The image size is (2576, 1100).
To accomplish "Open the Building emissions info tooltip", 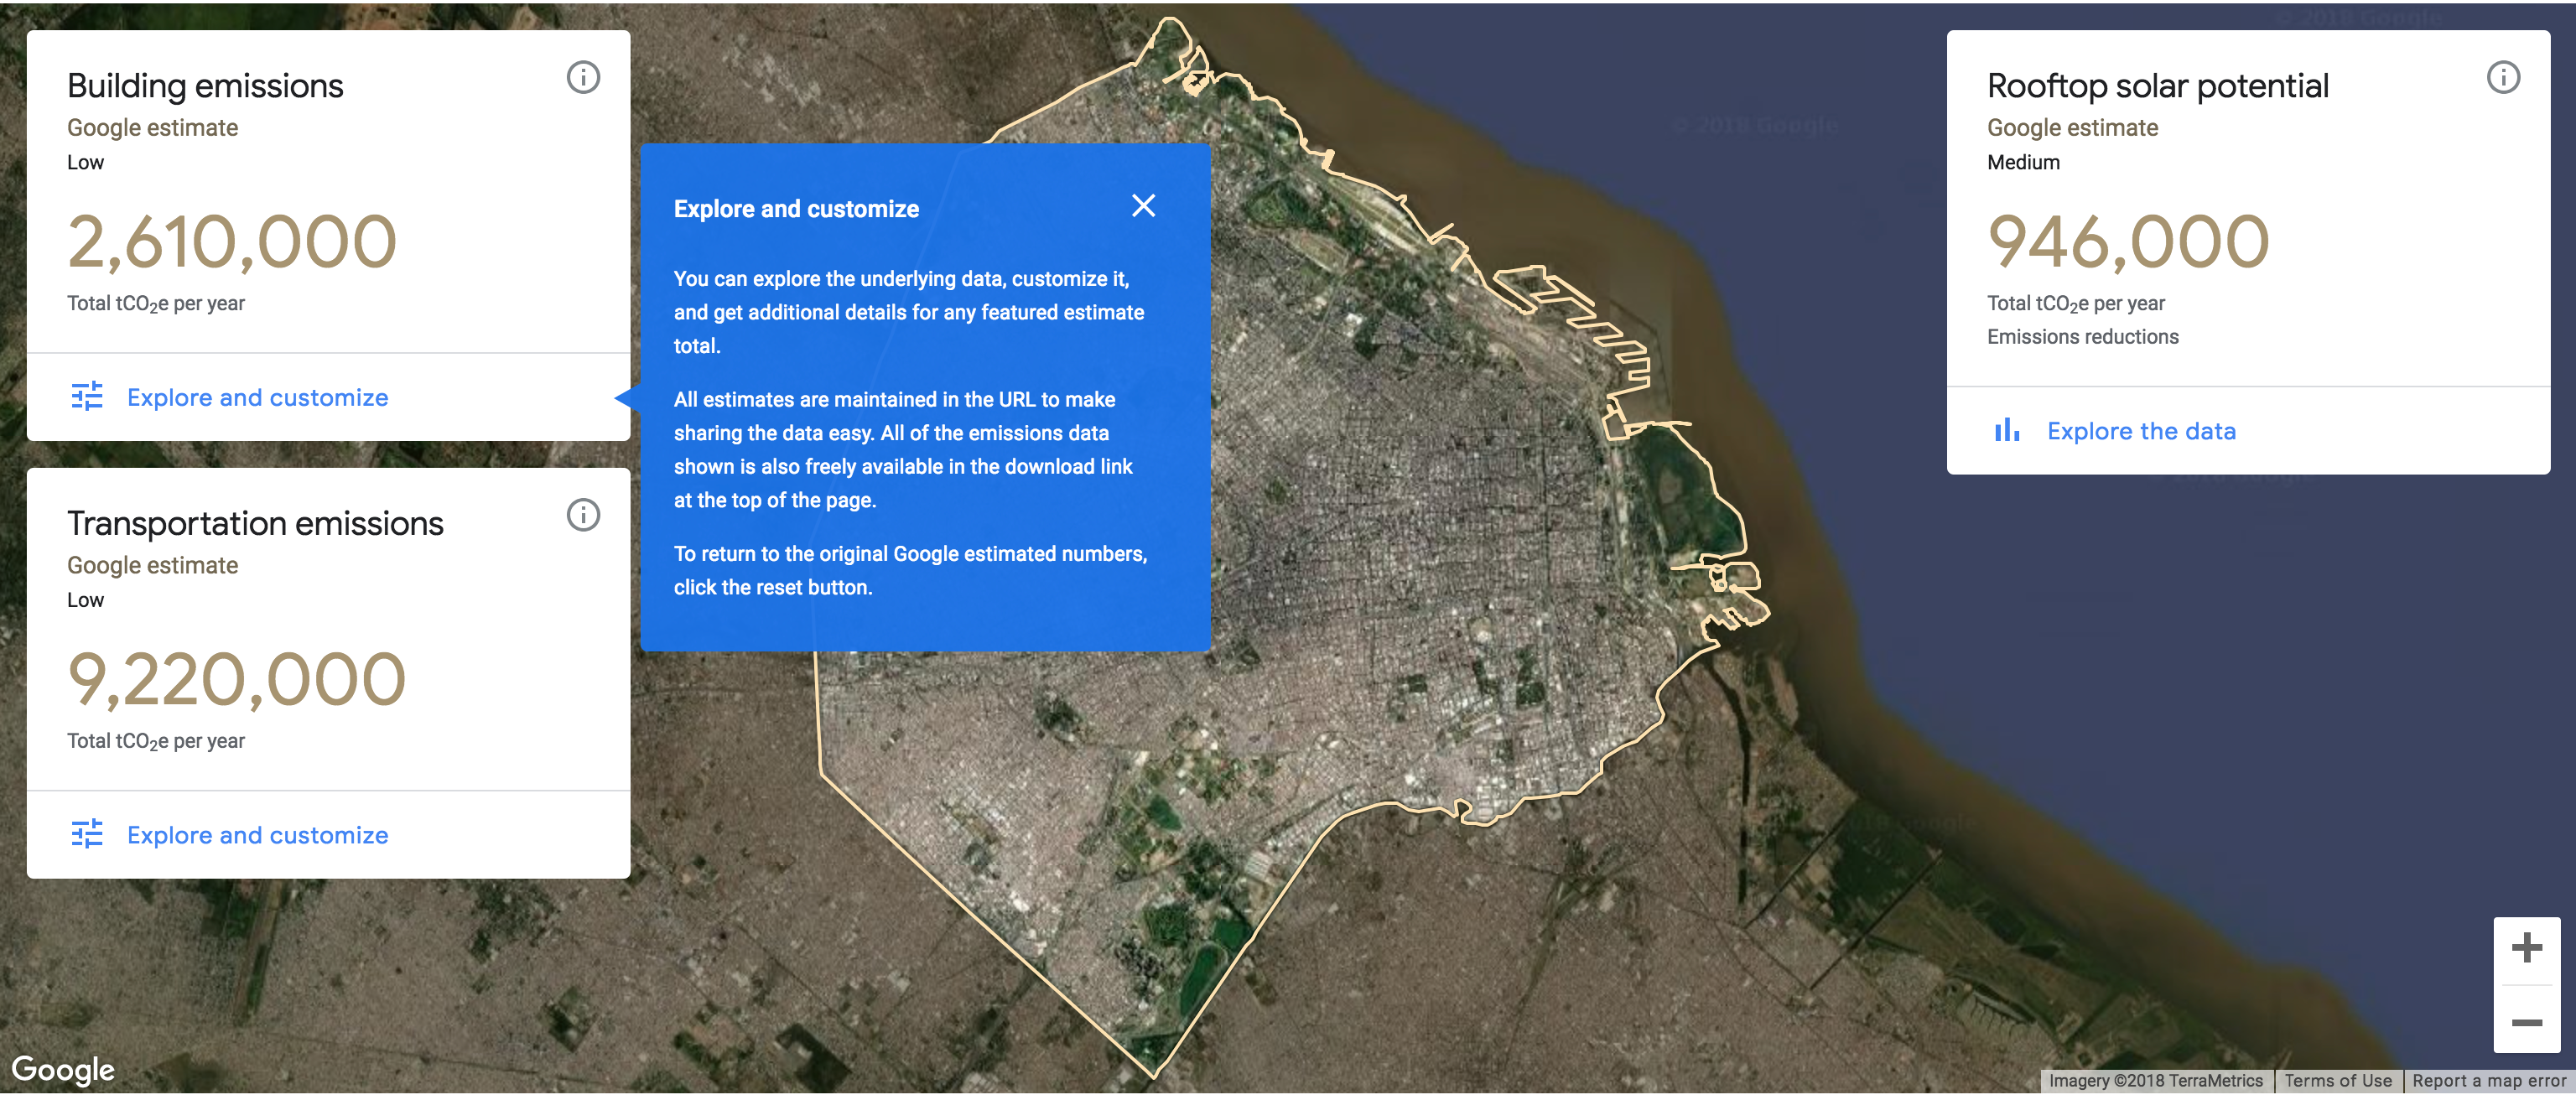I will coord(583,78).
